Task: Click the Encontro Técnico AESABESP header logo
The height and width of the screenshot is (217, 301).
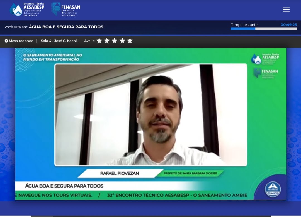Action: tap(27, 9)
